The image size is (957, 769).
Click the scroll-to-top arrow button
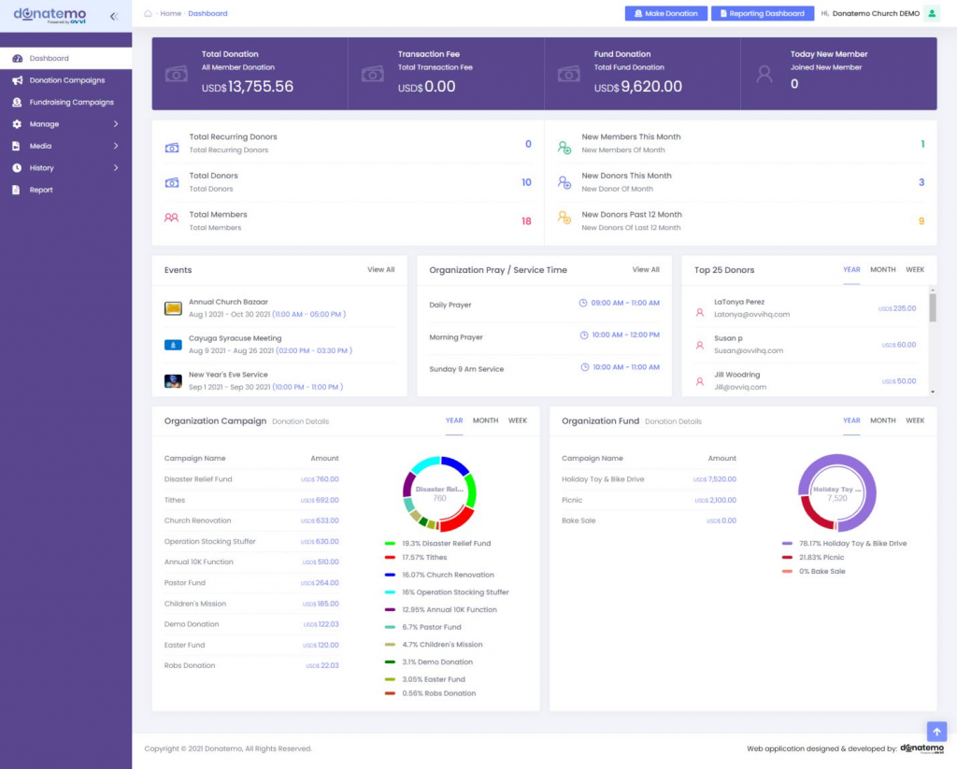click(936, 732)
